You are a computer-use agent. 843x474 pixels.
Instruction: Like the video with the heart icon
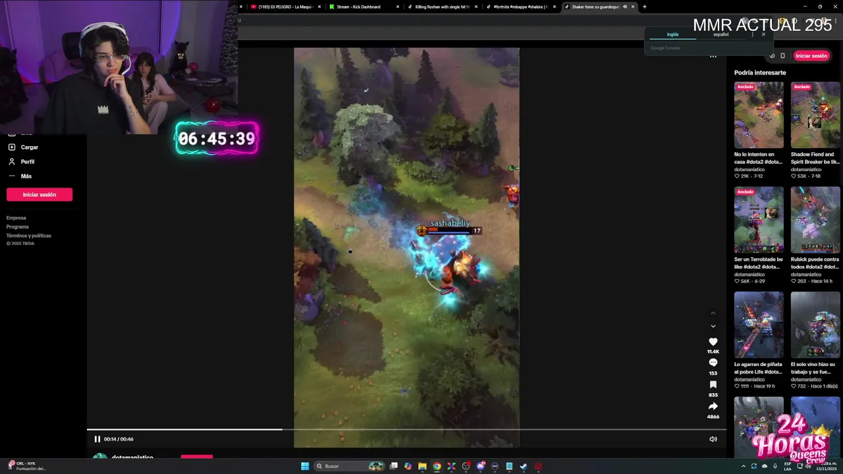click(x=713, y=342)
